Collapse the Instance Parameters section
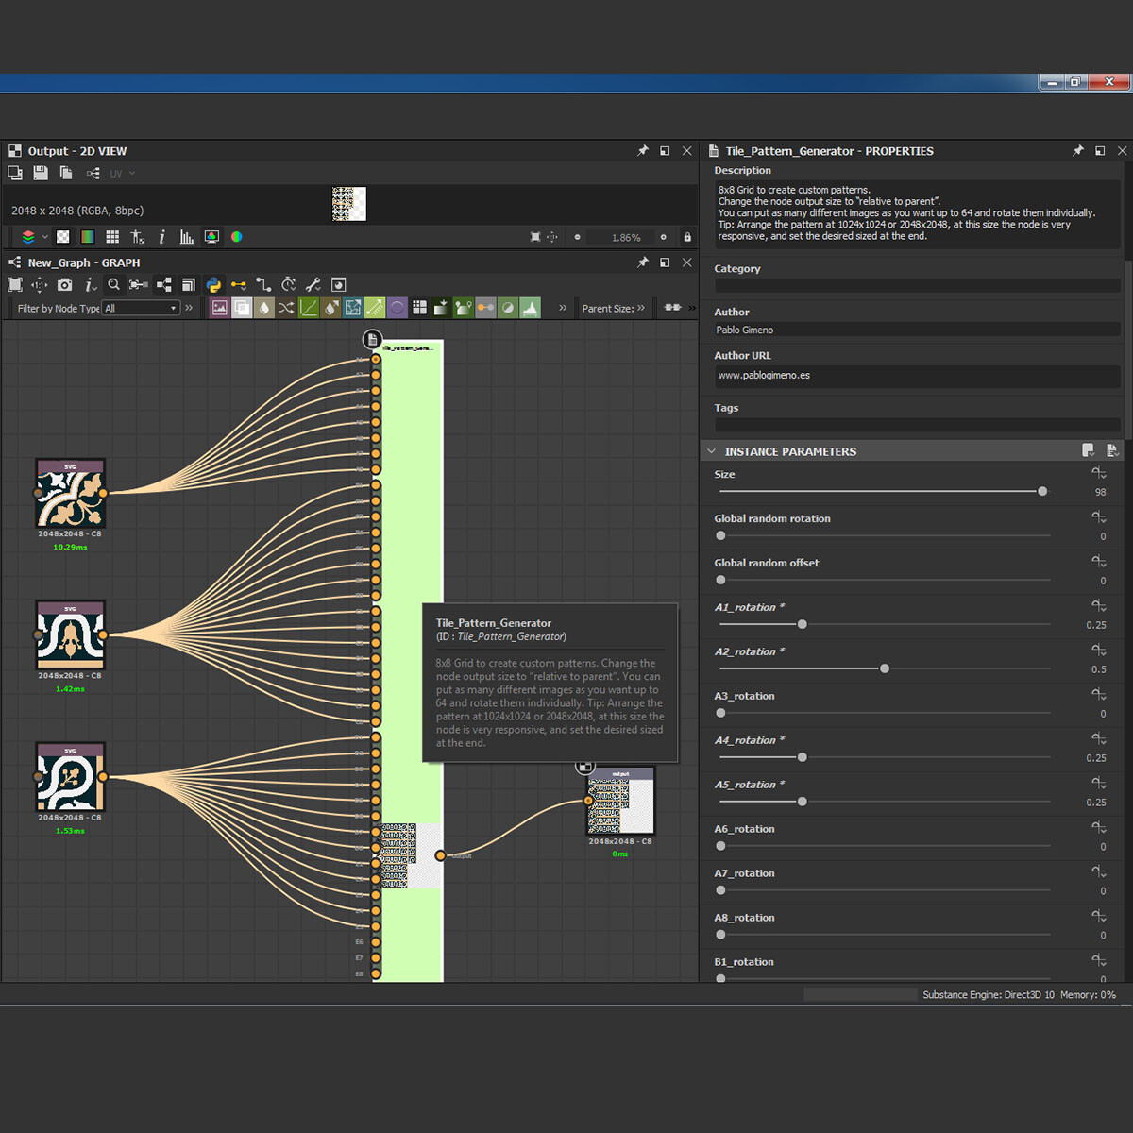Image resolution: width=1133 pixels, height=1133 pixels. pyautogui.click(x=712, y=451)
